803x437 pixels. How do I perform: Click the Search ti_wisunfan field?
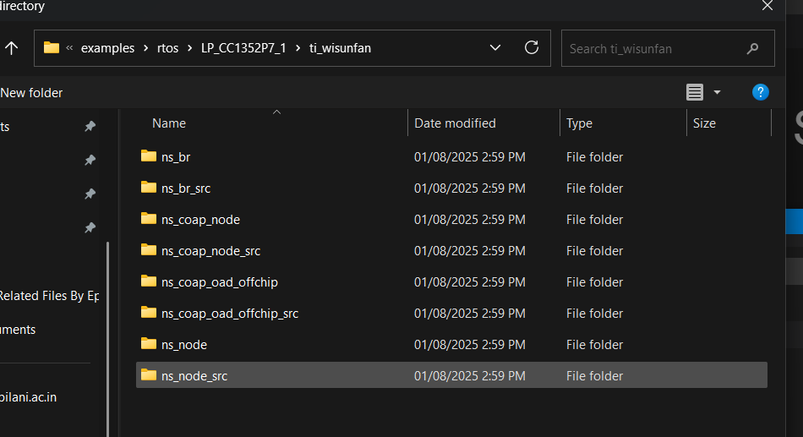pyautogui.click(x=668, y=48)
